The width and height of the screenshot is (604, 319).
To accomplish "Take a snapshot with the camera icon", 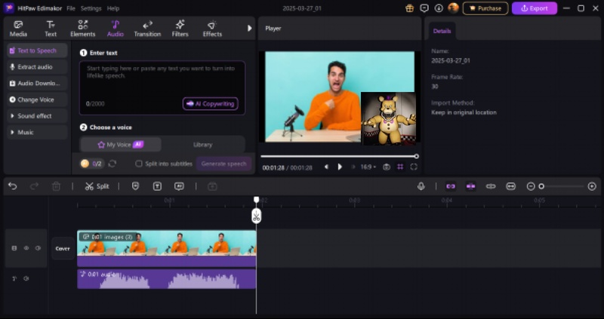I will [387, 167].
